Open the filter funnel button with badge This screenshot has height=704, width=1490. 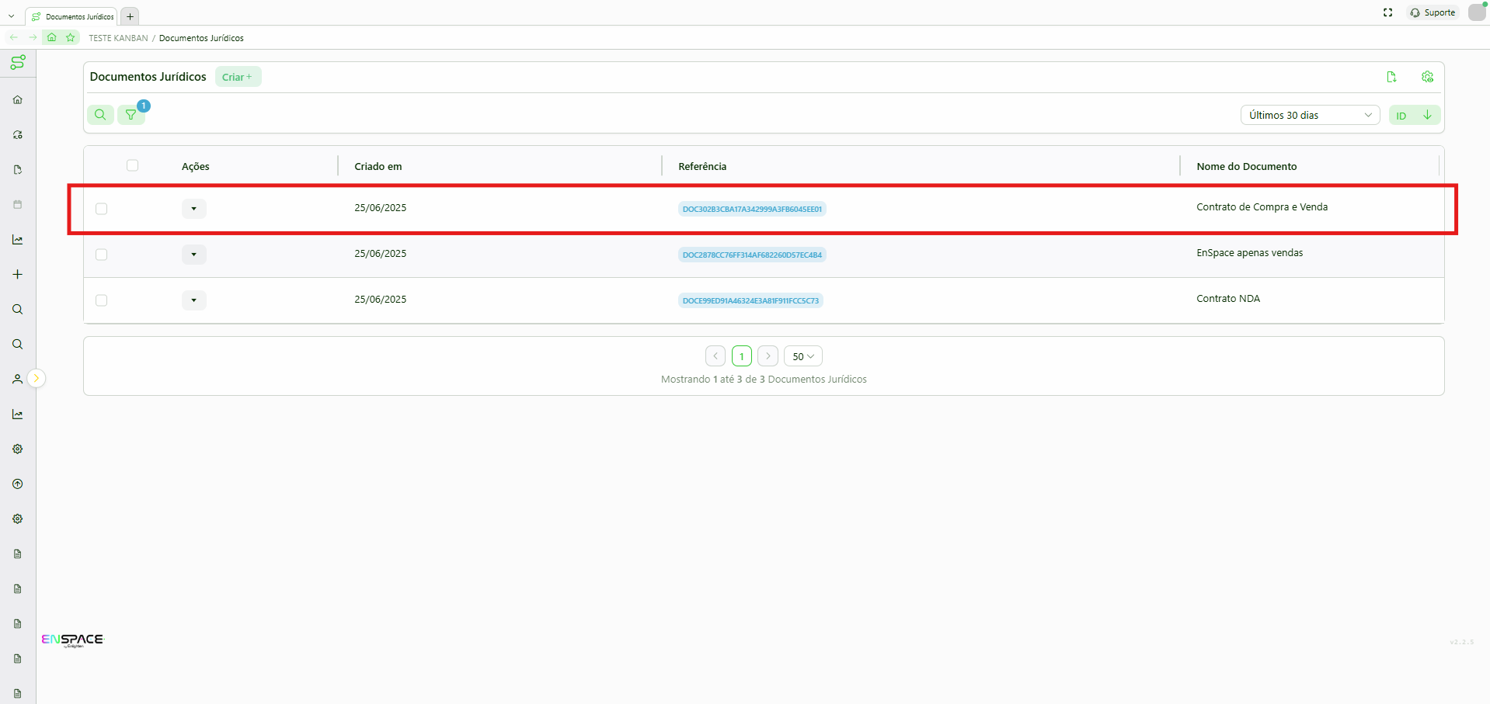point(131,115)
